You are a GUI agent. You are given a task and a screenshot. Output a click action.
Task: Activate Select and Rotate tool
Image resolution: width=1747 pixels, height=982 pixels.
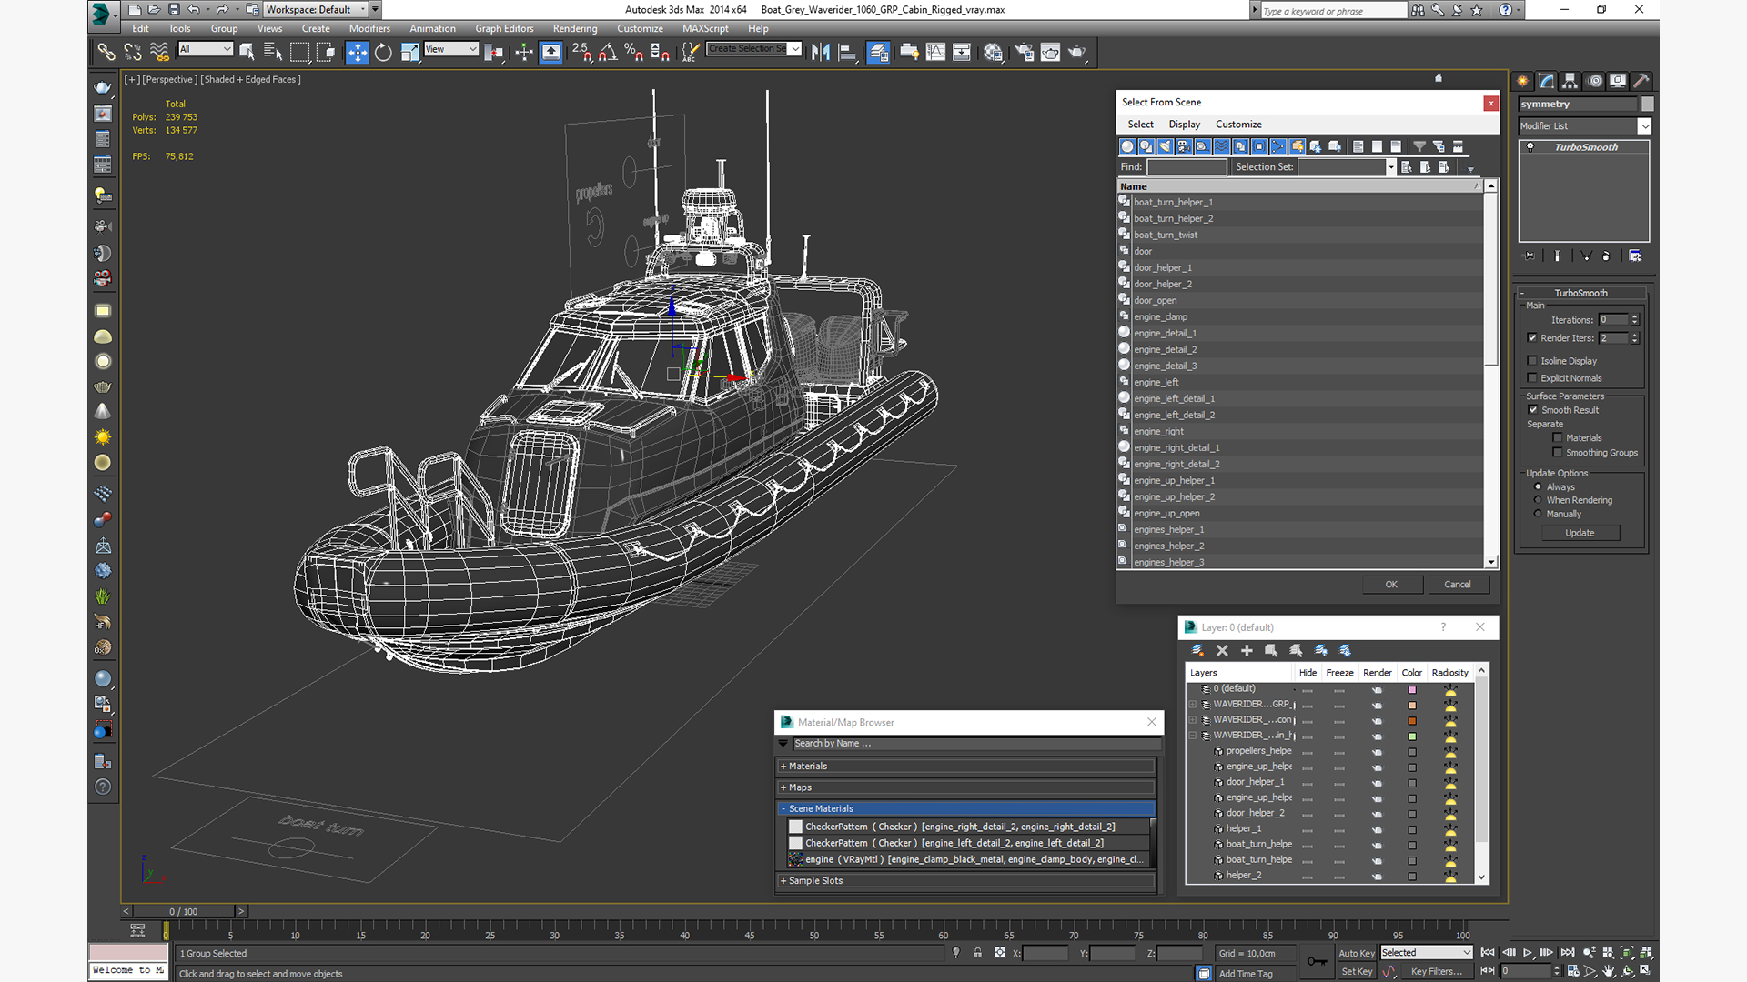coord(384,52)
